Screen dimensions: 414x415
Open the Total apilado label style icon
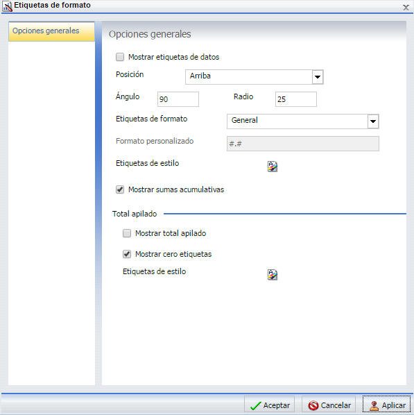click(x=273, y=274)
